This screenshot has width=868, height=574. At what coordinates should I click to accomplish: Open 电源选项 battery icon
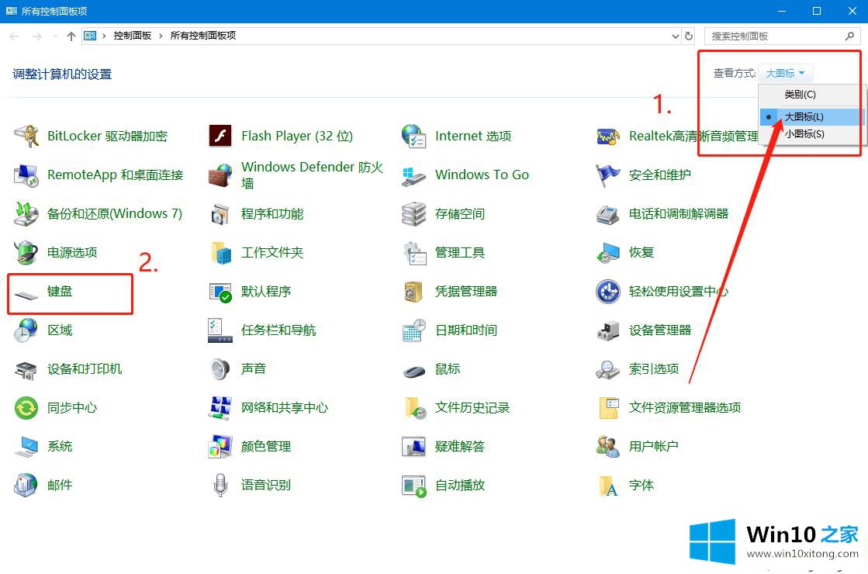coord(26,252)
